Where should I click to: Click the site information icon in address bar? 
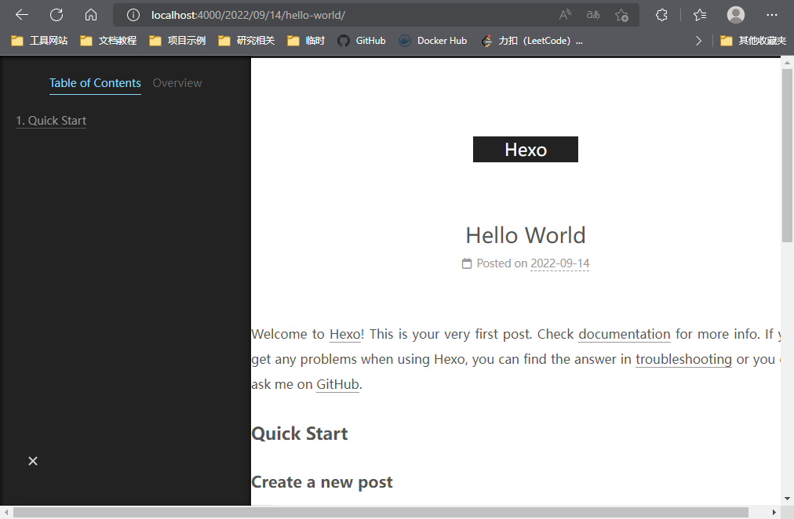point(133,15)
